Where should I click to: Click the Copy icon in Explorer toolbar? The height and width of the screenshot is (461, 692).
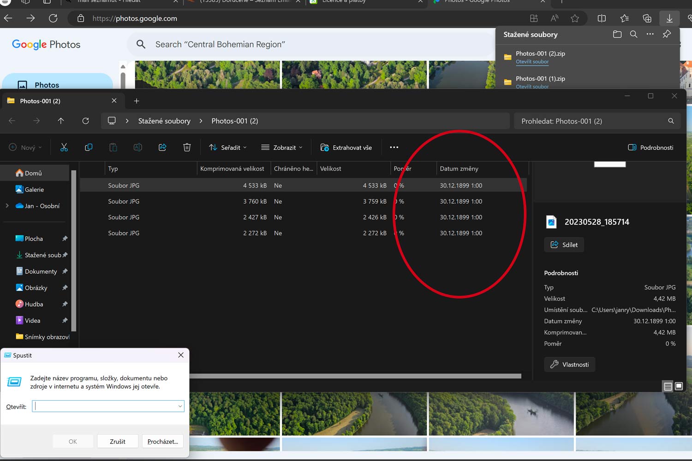[89, 148]
